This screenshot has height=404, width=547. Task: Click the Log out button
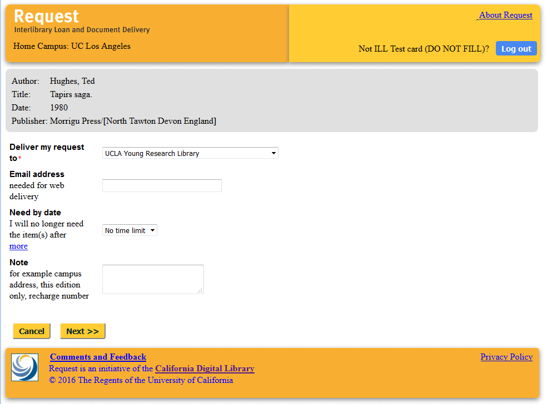[x=516, y=48]
